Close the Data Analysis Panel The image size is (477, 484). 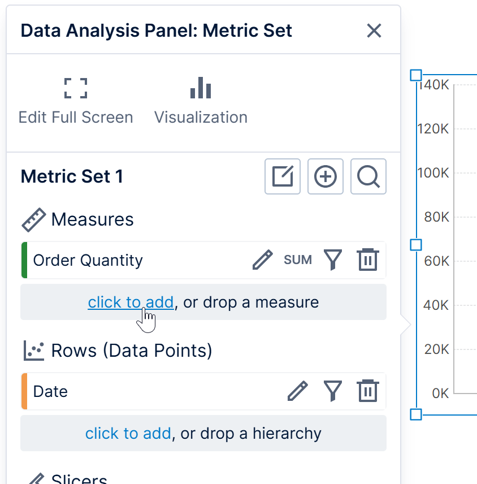(374, 31)
